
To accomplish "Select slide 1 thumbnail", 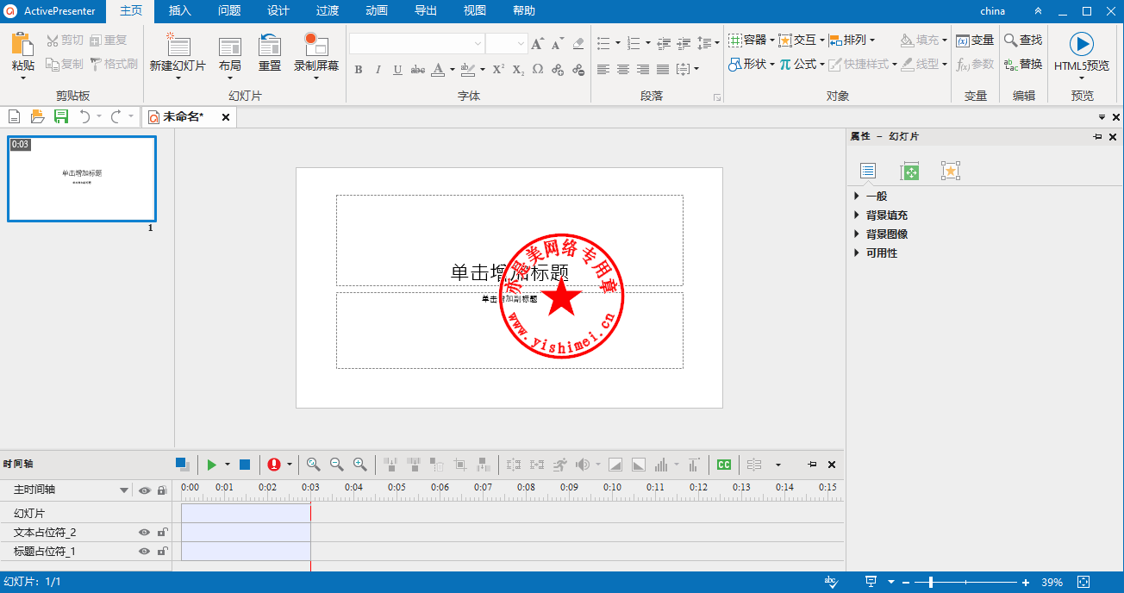I will click(82, 178).
